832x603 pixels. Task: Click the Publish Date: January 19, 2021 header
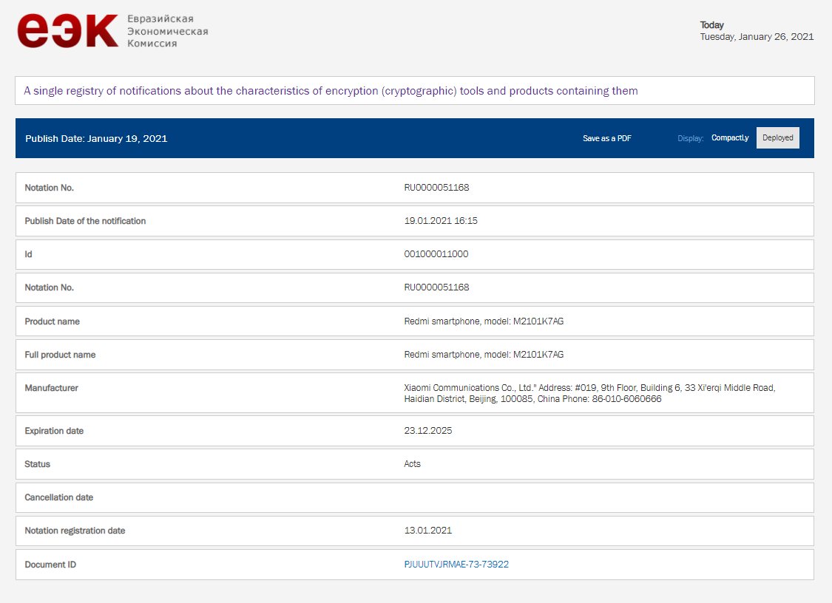[x=96, y=138]
